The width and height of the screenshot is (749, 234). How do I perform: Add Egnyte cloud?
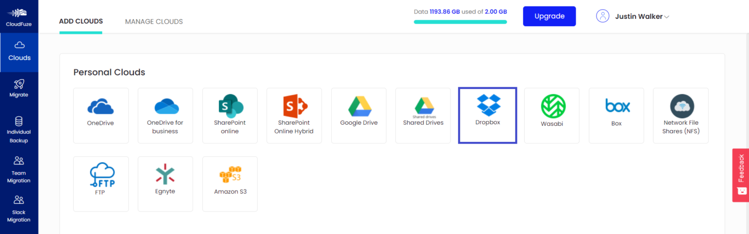point(165,184)
